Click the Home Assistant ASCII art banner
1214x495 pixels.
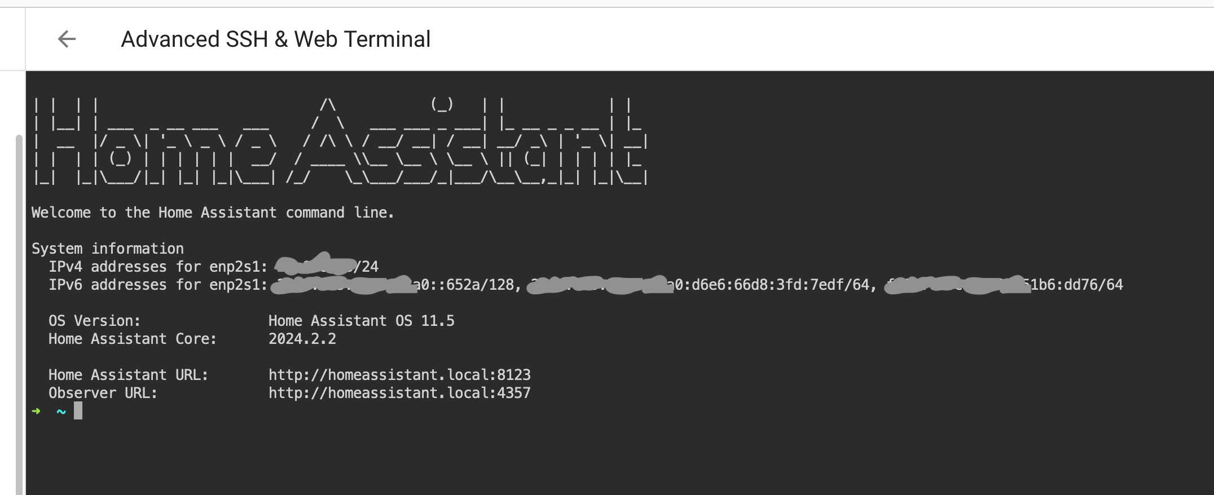(340, 142)
